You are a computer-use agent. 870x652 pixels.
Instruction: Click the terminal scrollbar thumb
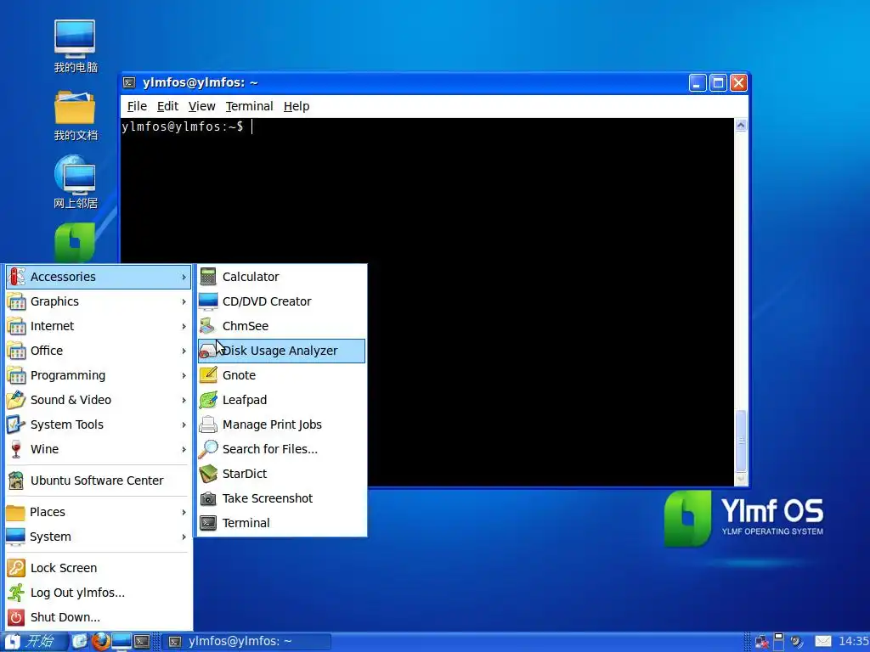click(741, 441)
